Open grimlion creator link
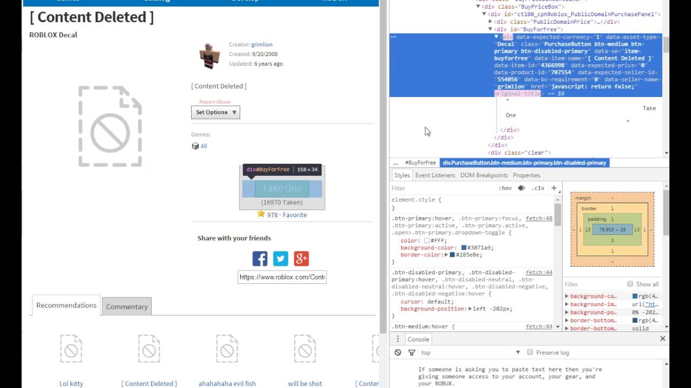Screen dimensions: 691x388 [x=262, y=45]
